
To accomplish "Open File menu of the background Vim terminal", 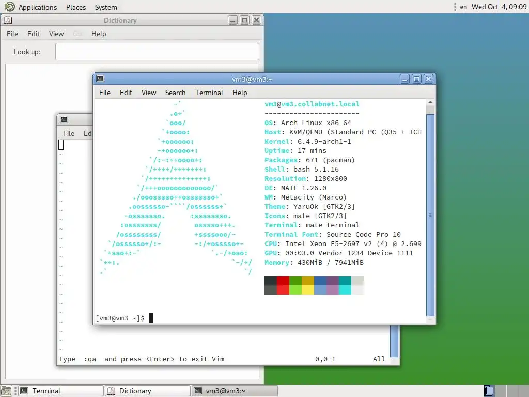I will coord(69,133).
